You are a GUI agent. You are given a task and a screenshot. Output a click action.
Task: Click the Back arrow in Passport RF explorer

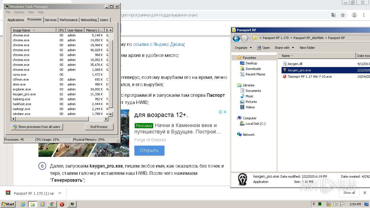(236, 38)
